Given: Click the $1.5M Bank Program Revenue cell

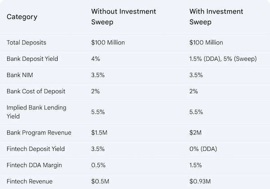Looking at the screenshot, I should tap(100, 133).
